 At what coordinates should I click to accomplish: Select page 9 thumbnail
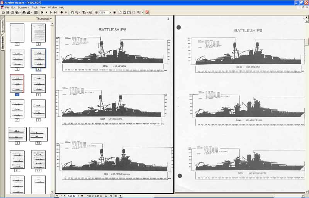[17, 134]
